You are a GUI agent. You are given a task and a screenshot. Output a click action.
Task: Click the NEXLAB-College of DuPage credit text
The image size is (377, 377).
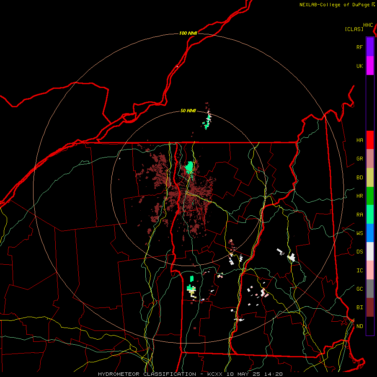click(x=334, y=5)
